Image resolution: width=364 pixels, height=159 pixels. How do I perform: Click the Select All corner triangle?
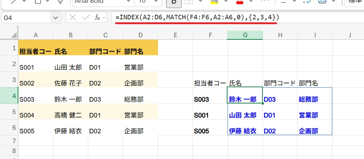point(14,35)
